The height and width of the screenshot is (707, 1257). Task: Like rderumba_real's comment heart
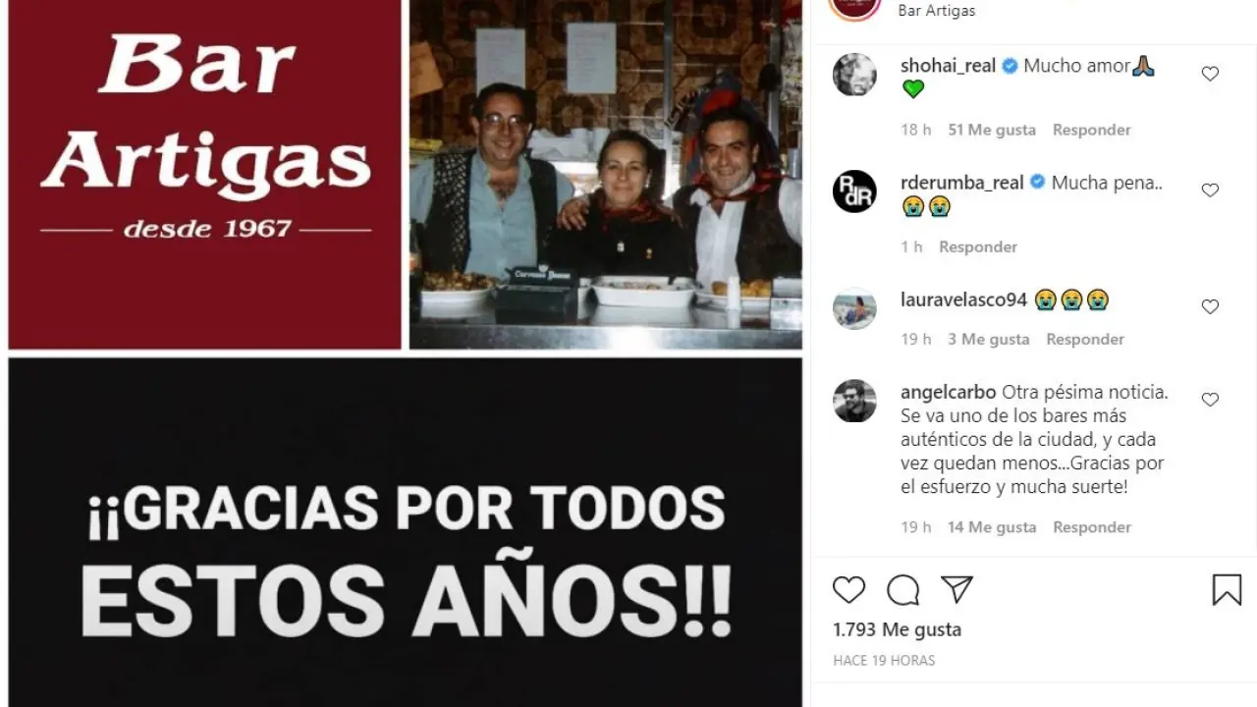click(1210, 190)
